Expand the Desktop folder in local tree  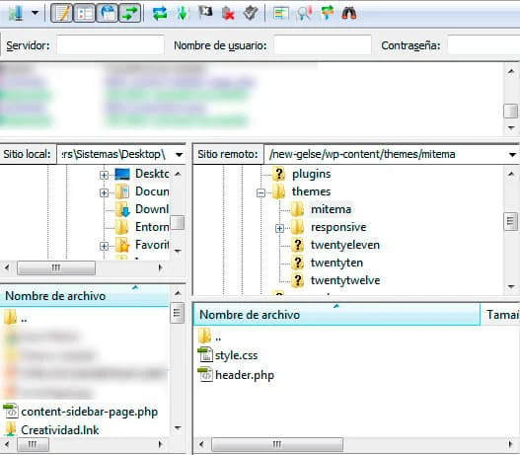105,175
